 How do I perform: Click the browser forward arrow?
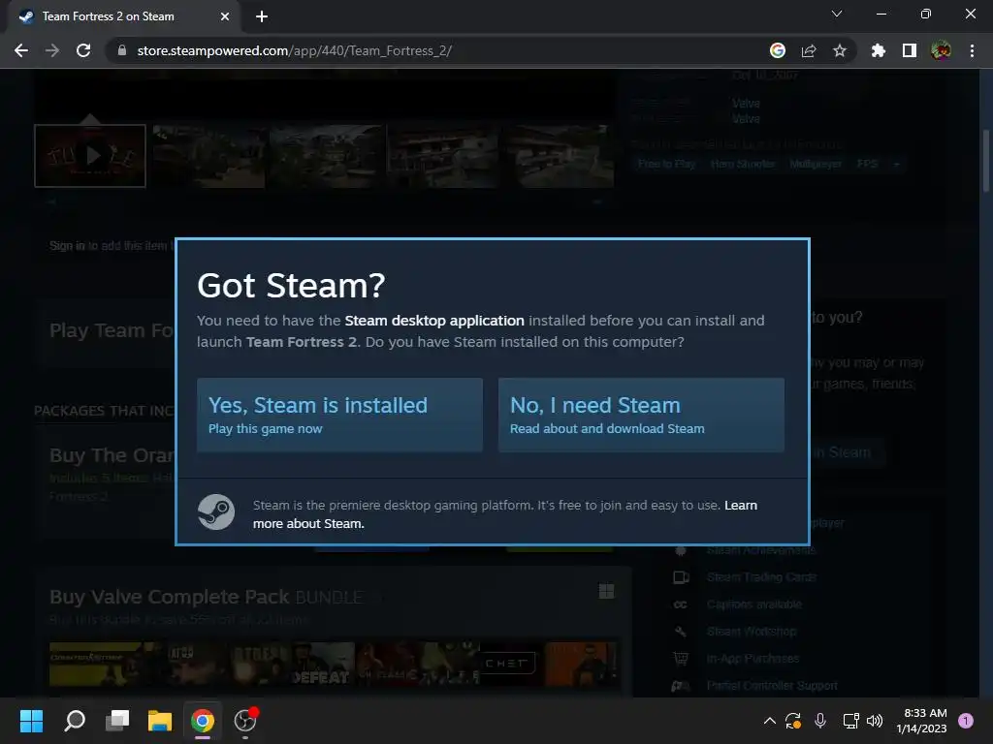[x=52, y=50]
